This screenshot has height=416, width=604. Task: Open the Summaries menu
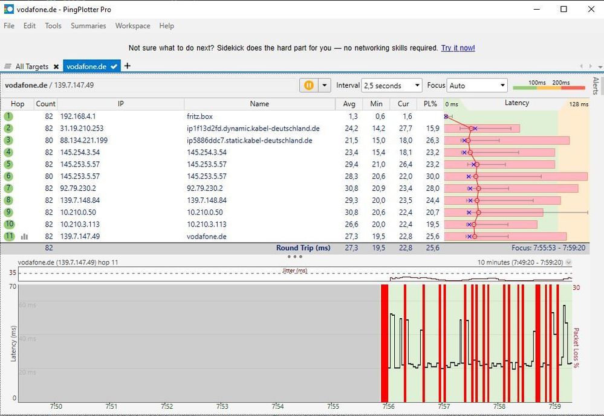[88, 26]
